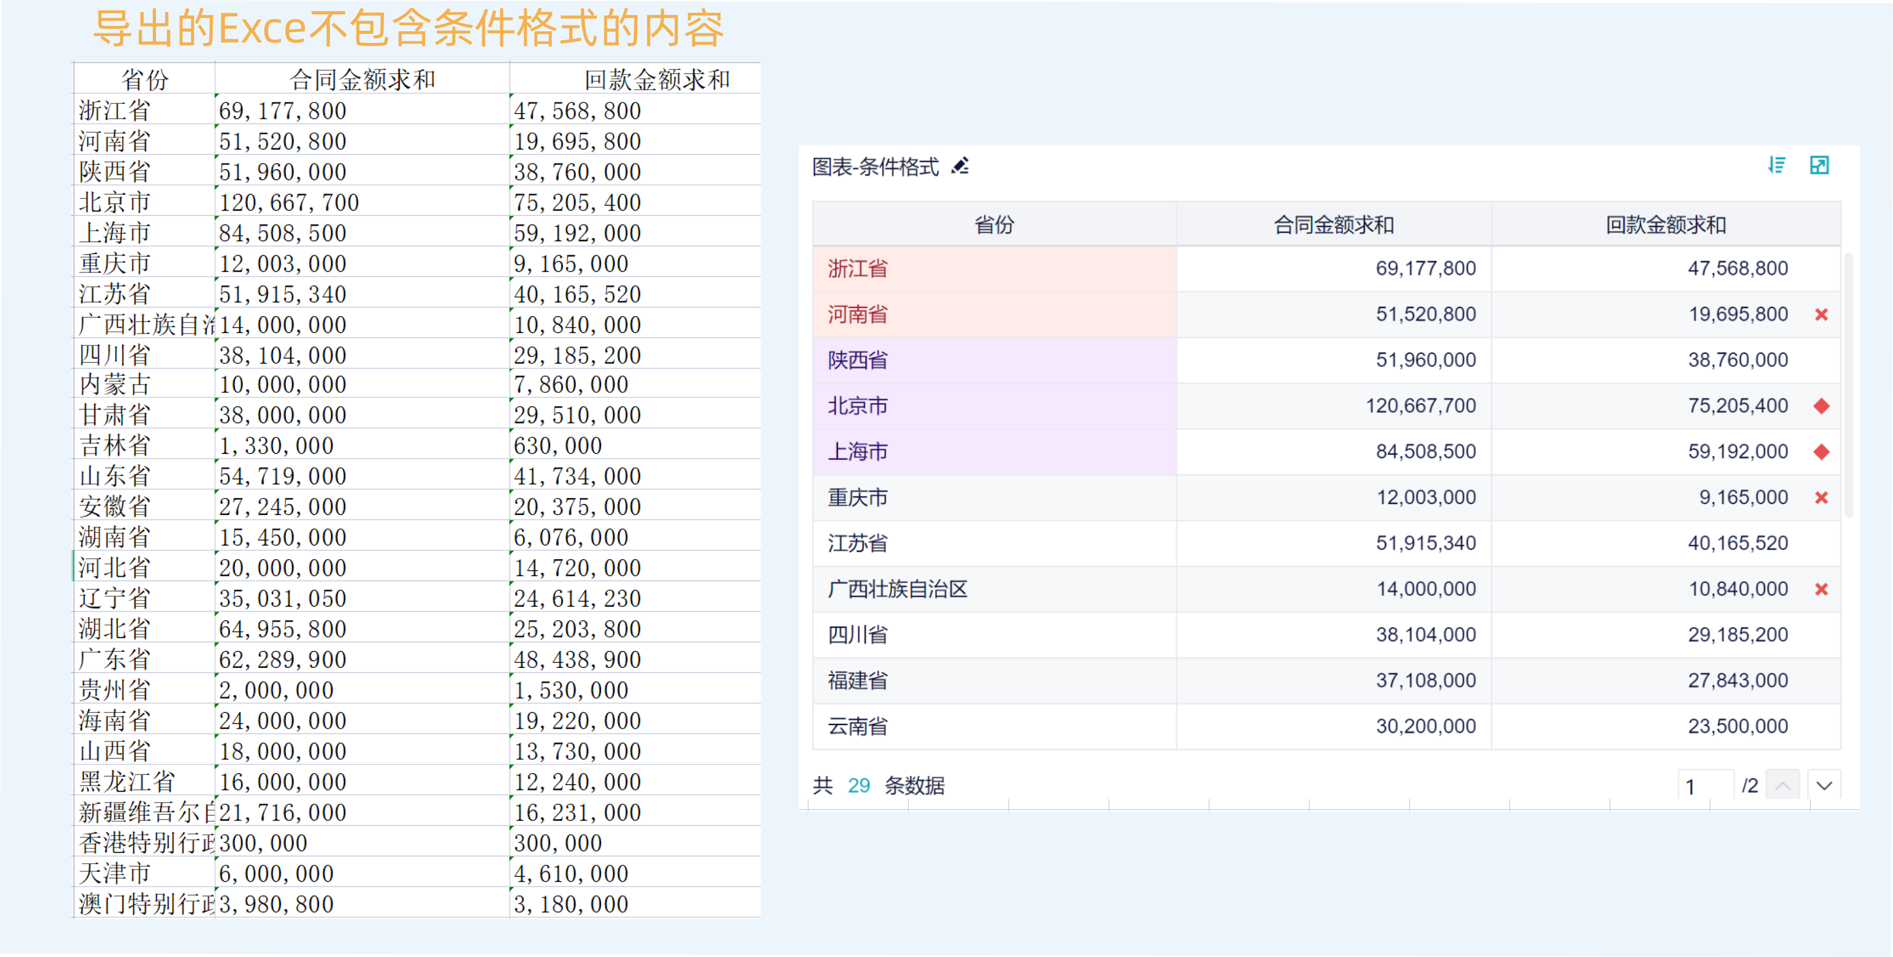Click the red diamond marker in 上海市 row
Viewport: 1893px width, 957px height.
coord(1821,451)
